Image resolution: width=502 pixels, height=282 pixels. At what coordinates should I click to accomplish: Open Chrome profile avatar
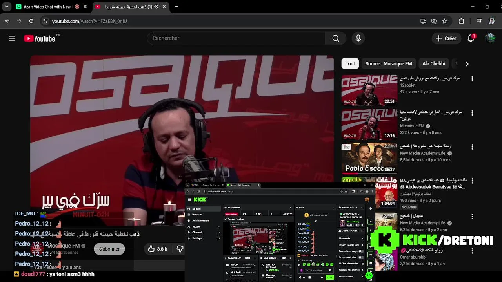pos(491,21)
